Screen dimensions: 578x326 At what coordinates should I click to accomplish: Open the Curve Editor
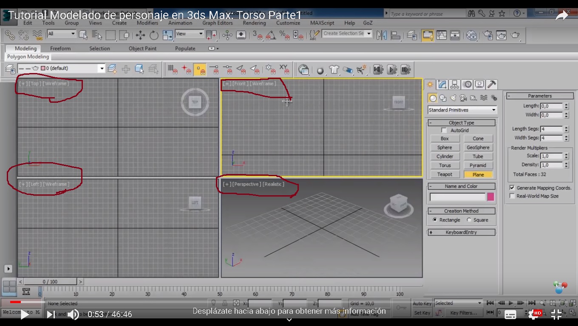(x=442, y=34)
